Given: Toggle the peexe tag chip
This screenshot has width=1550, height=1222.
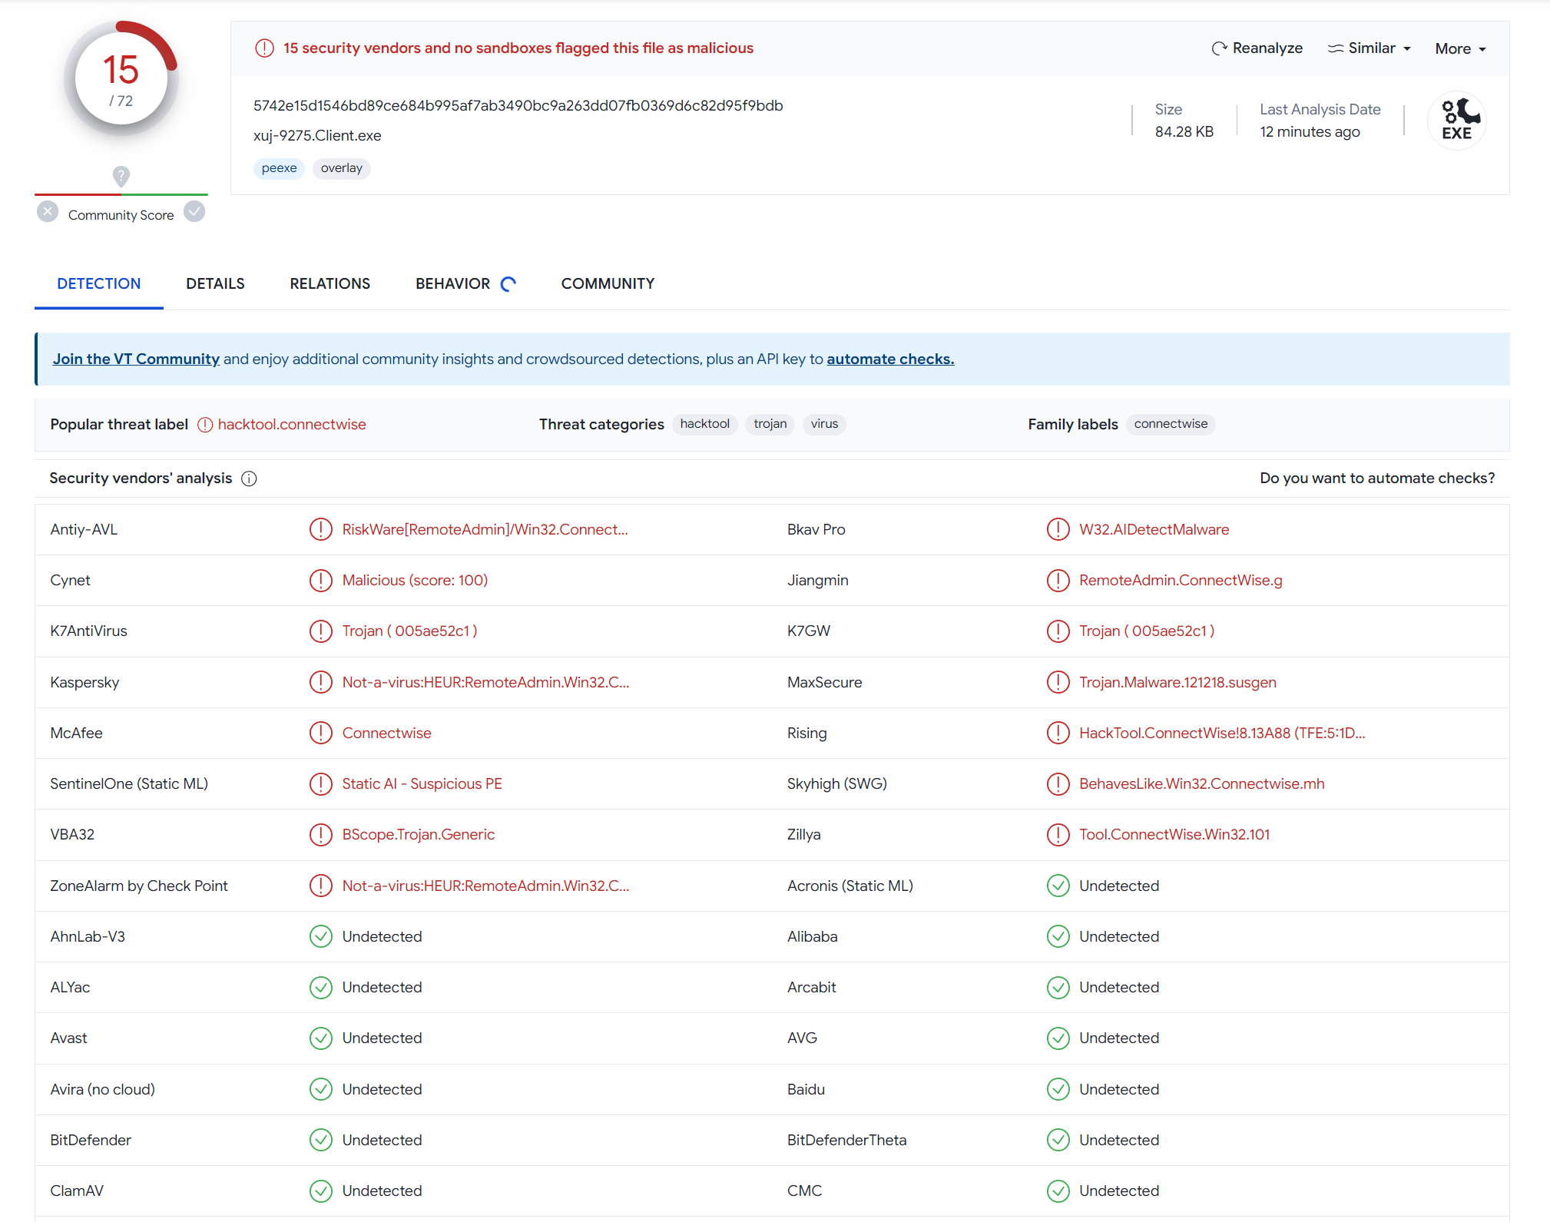Looking at the screenshot, I should point(279,168).
